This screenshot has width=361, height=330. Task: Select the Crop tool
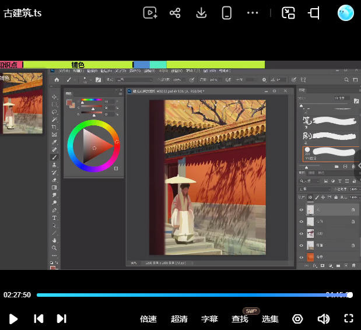point(54,127)
